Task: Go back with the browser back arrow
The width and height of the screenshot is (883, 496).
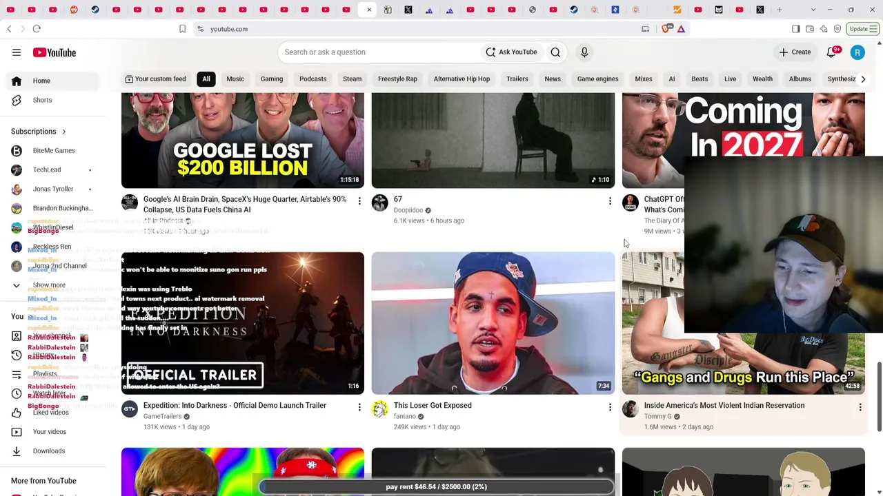Action: 9,29
